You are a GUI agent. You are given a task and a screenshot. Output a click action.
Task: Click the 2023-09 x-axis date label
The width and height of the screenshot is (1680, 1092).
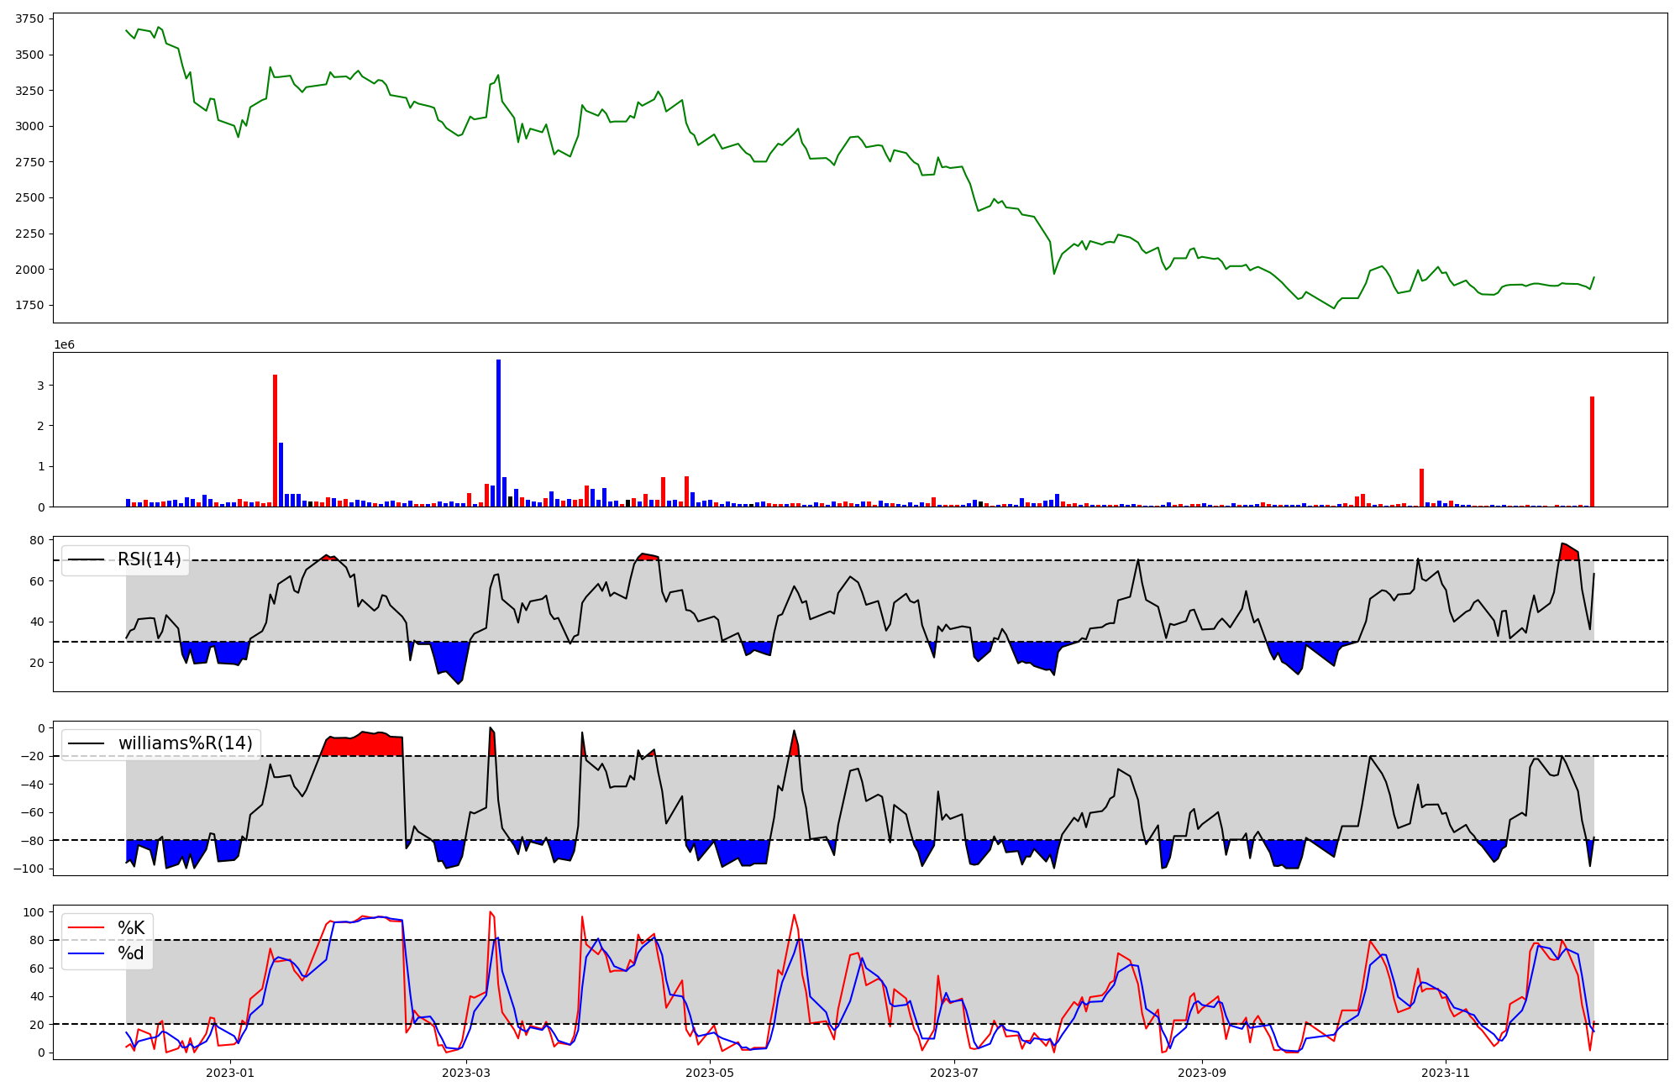pos(1201,1073)
